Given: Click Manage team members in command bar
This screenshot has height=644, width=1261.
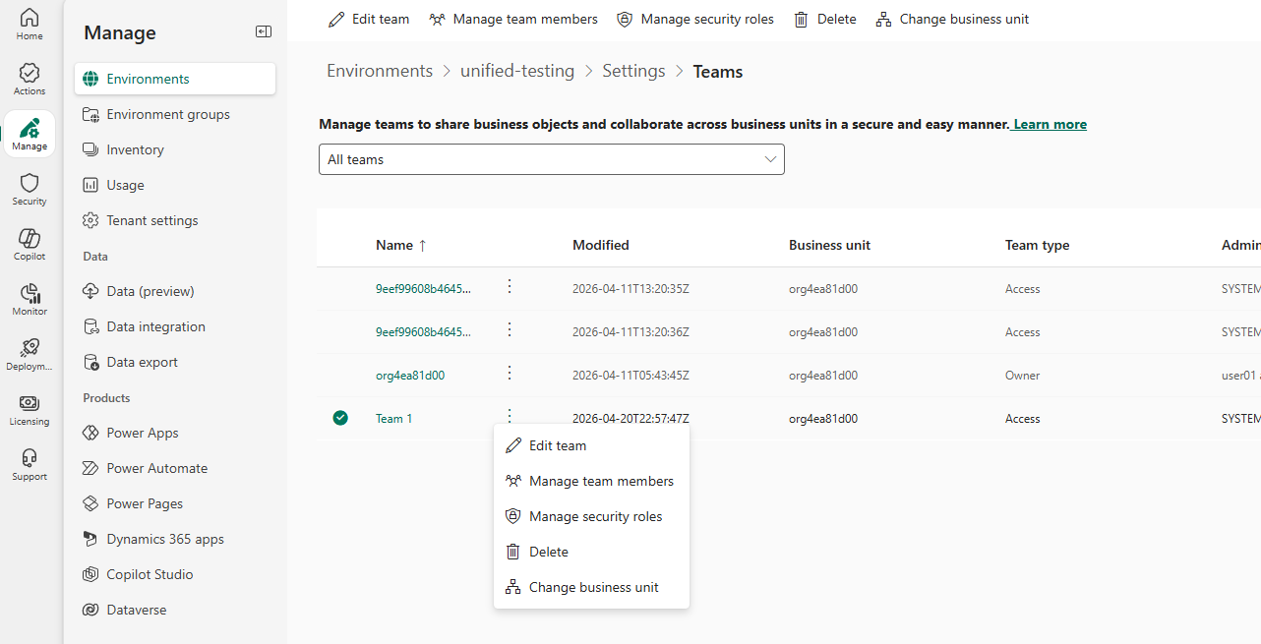Looking at the screenshot, I should coord(513,19).
